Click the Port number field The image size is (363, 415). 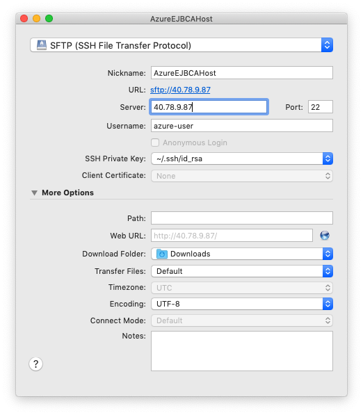point(321,107)
